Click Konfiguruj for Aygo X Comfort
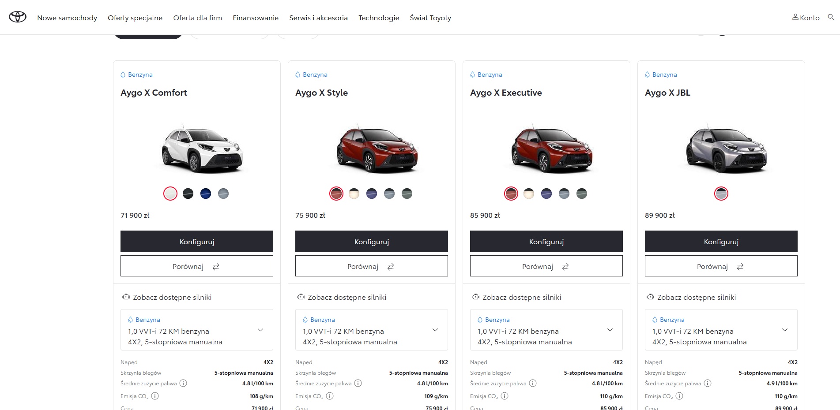 [197, 241]
